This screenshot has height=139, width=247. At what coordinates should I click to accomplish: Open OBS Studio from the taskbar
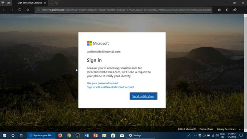78,136
